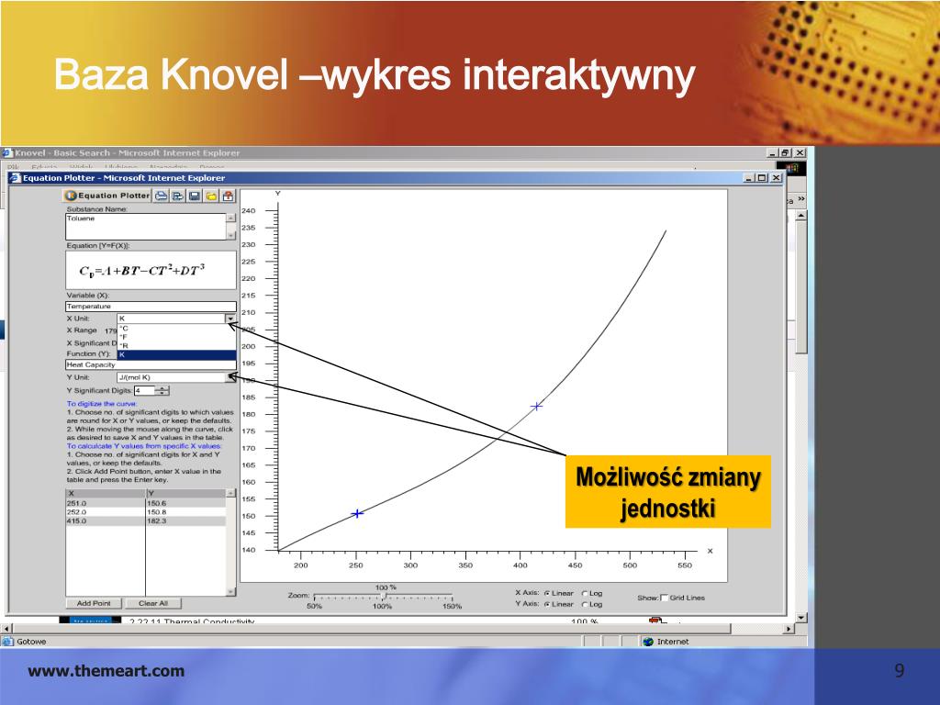The width and height of the screenshot is (940, 705).
Task: Click the 2.22.11 Thermal Conductivity entry behind plotter
Action: [192, 621]
